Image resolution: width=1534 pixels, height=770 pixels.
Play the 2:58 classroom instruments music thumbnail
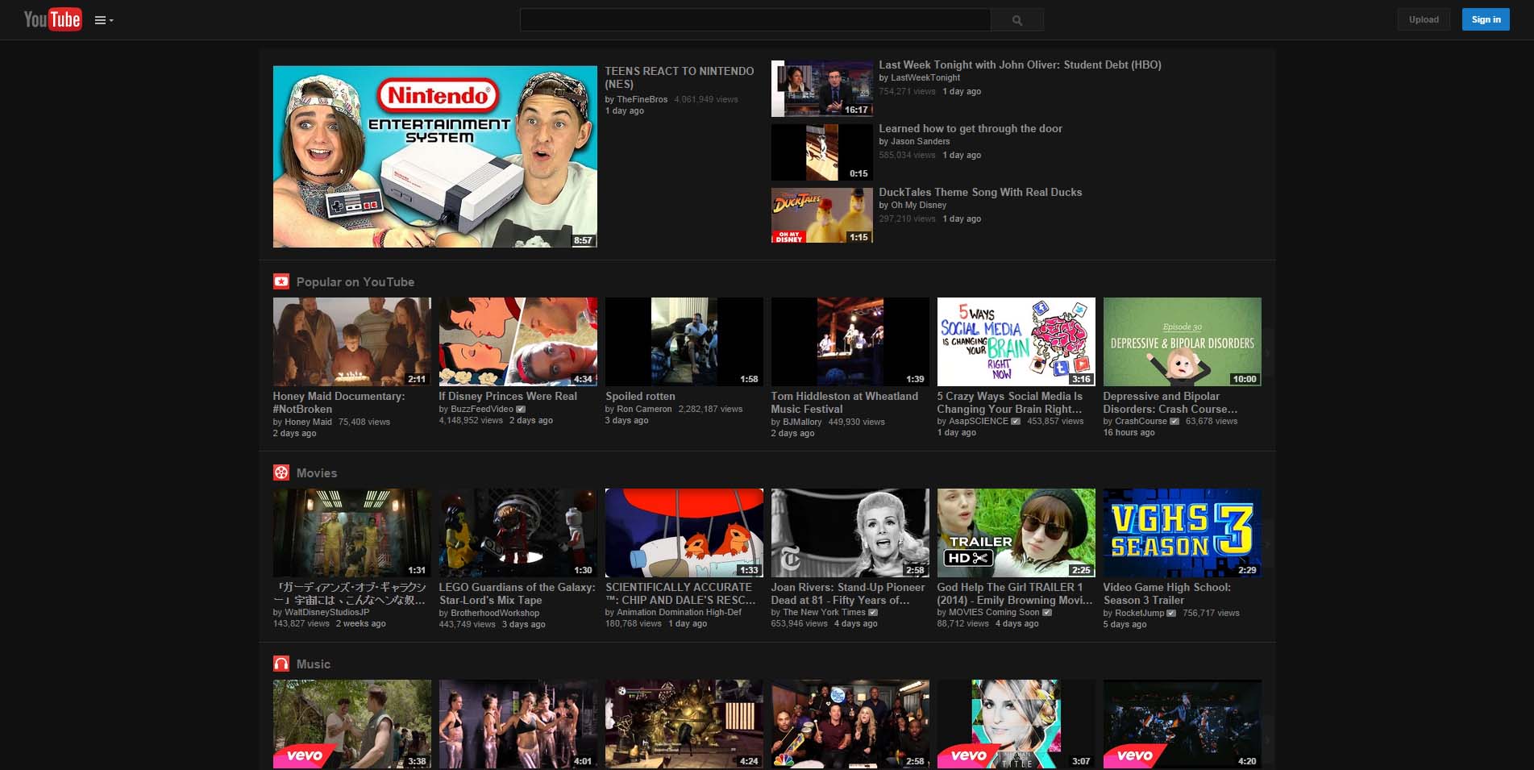850,724
